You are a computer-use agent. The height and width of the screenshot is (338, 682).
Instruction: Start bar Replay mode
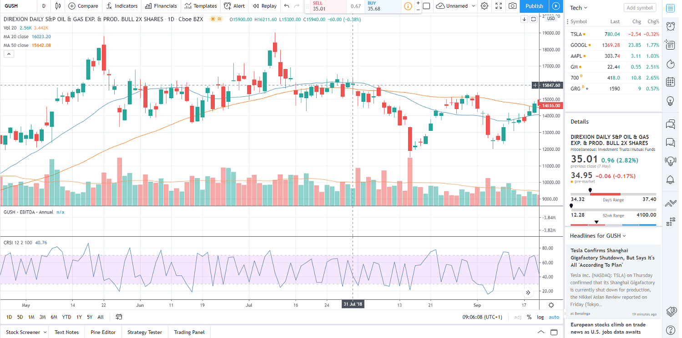coord(264,6)
